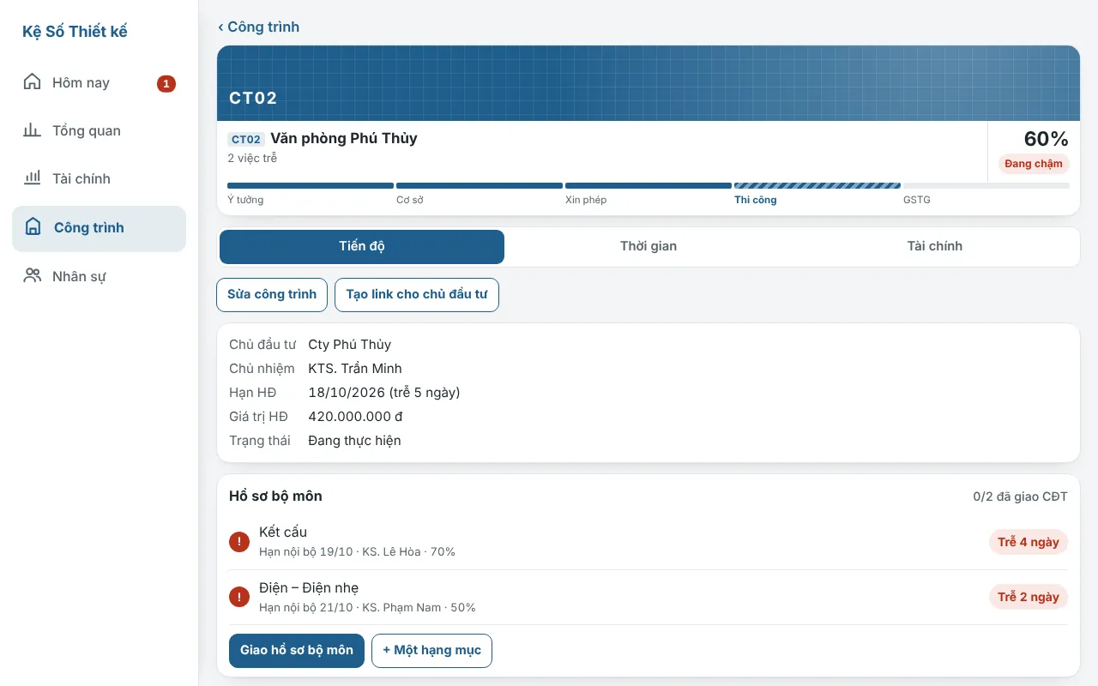The width and height of the screenshot is (1098, 686).
Task: Click the CT02 tag beside Văn phòng Phú Thủy
Action: (246, 139)
